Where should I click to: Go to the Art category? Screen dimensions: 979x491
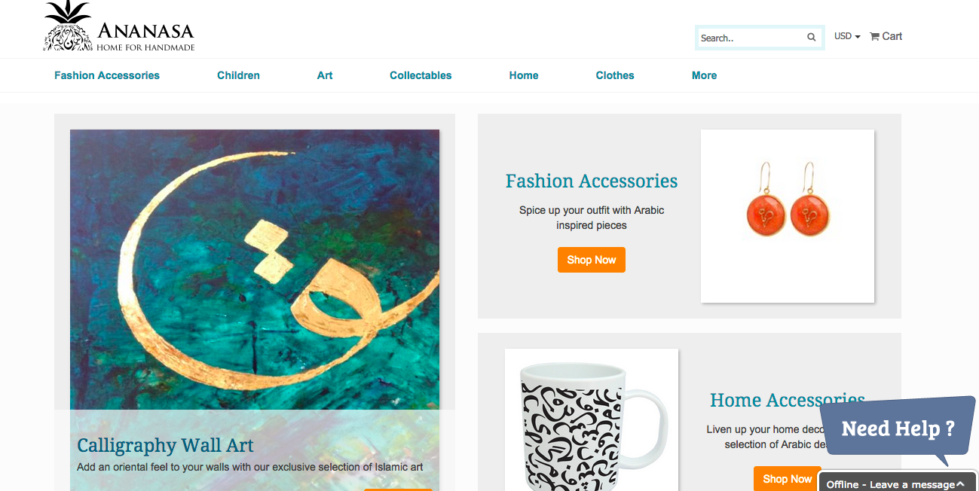pos(325,75)
